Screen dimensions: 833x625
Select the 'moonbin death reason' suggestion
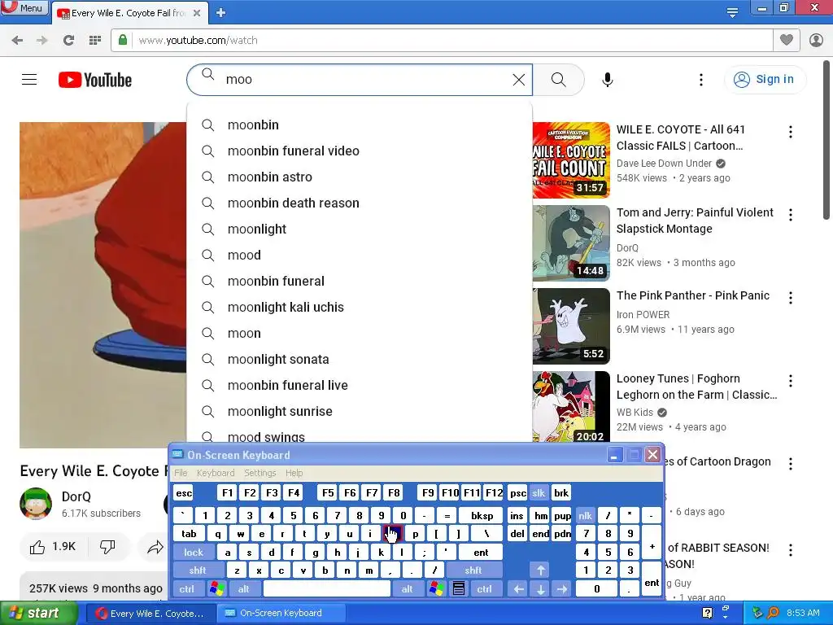pyautogui.click(x=360, y=203)
